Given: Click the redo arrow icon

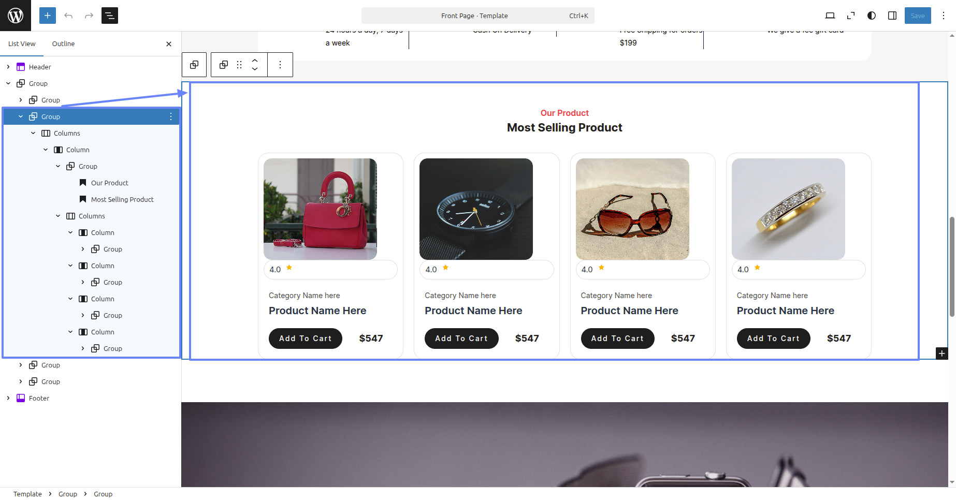Looking at the screenshot, I should pyautogui.click(x=89, y=16).
